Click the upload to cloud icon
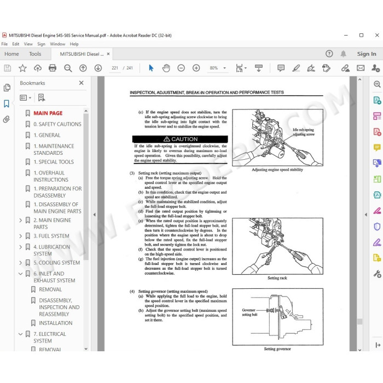 point(38,68)
